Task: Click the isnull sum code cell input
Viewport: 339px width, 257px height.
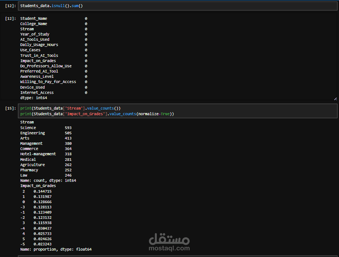Action: pyautogui.click(x=177, y=6)
